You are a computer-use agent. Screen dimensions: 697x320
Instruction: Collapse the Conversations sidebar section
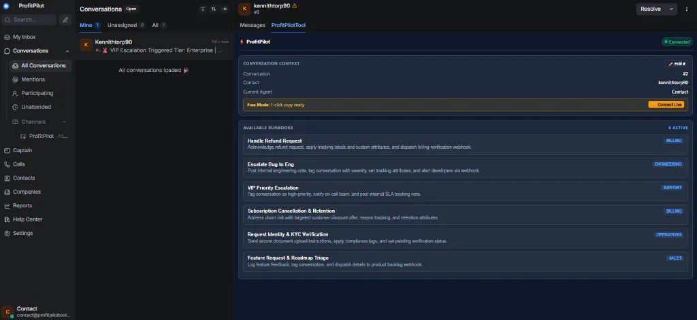[x=67, y=51]
